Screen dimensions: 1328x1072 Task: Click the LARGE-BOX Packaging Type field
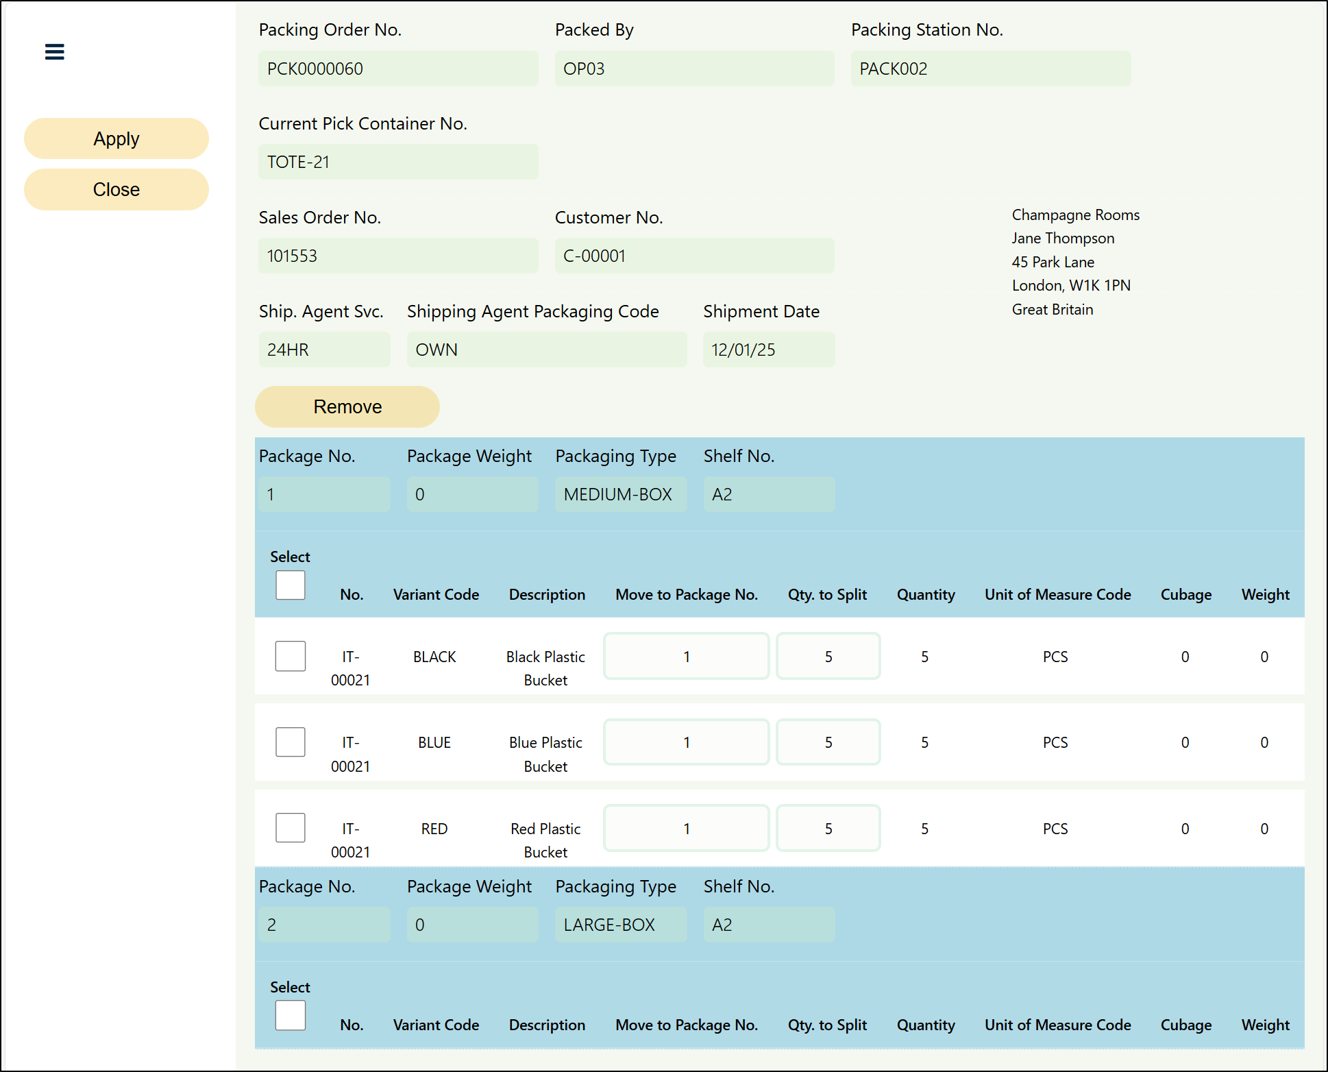pos(620,925)
